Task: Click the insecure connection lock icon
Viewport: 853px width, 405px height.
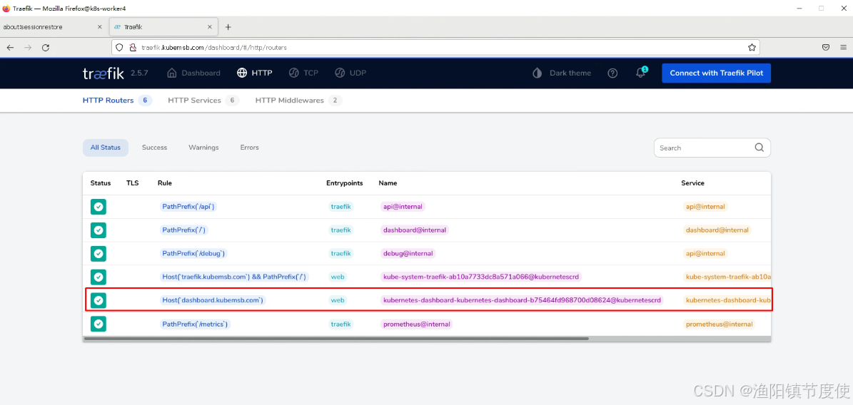Action: (x=132, y=47)
